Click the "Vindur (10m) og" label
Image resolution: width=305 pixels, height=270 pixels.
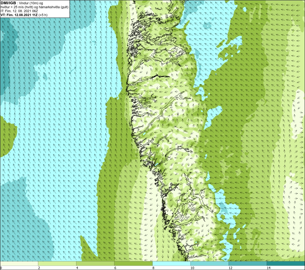pyautogui.click(x=31, y=3)
